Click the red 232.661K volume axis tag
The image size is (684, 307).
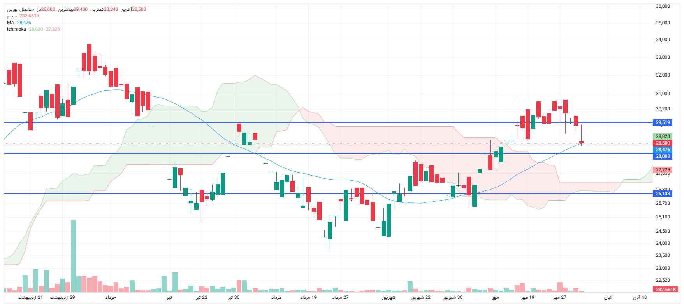click(665, 290)
